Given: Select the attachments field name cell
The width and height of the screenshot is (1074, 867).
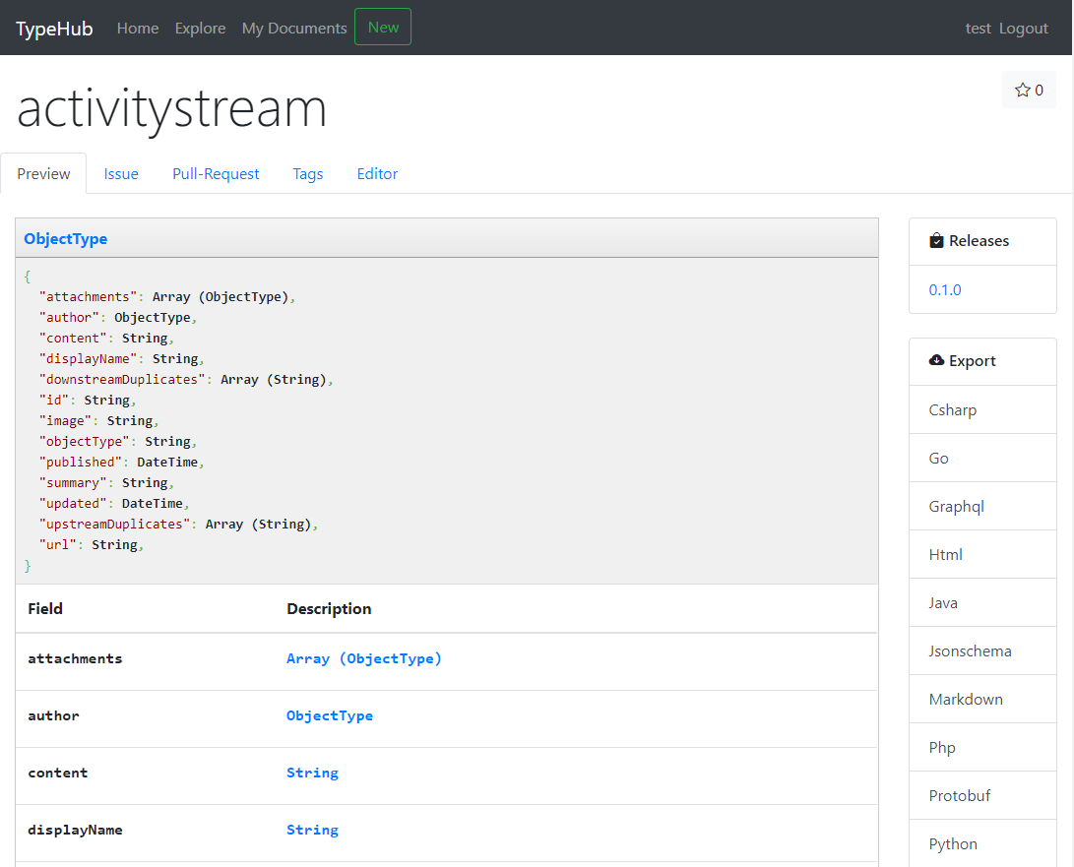Looking at the screenshot, I should coord(75,658).
